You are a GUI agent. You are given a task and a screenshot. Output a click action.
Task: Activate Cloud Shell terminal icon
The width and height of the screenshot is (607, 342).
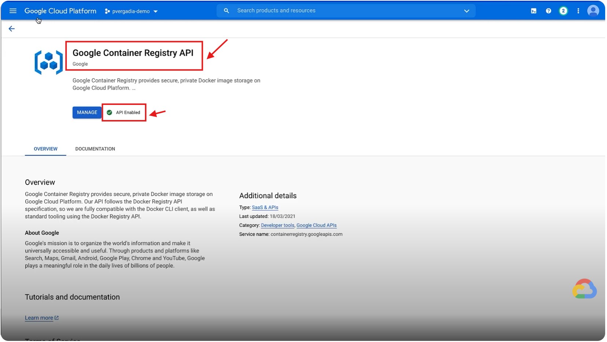pos(533,11)
